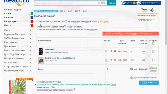Click the Вокруг света quantity field
This screenshot has height=94, width=168.
tap(107, 60)
